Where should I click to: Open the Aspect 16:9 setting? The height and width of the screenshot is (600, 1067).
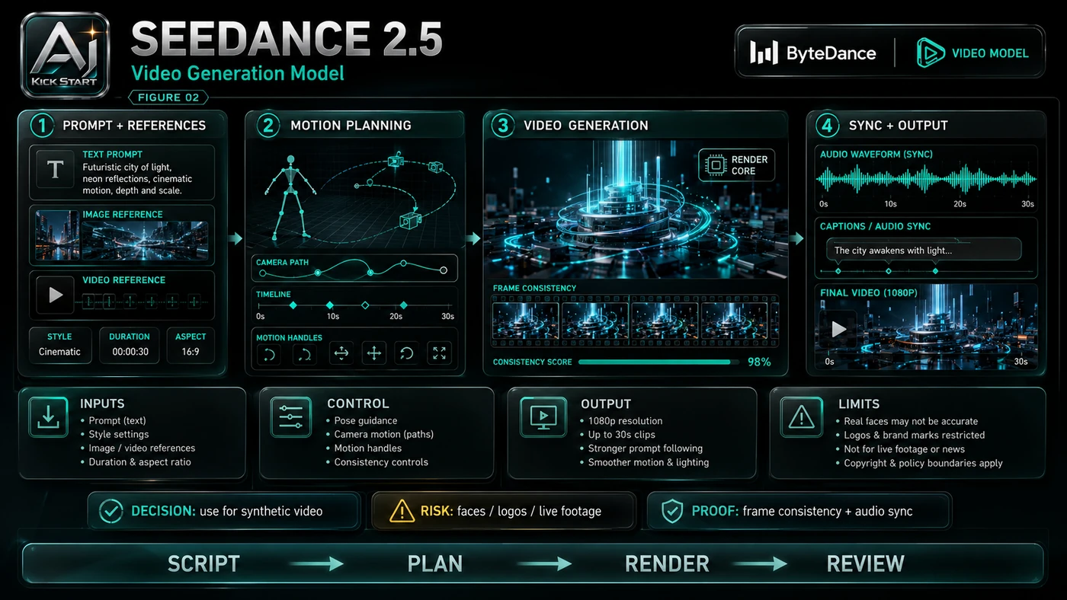191,345
